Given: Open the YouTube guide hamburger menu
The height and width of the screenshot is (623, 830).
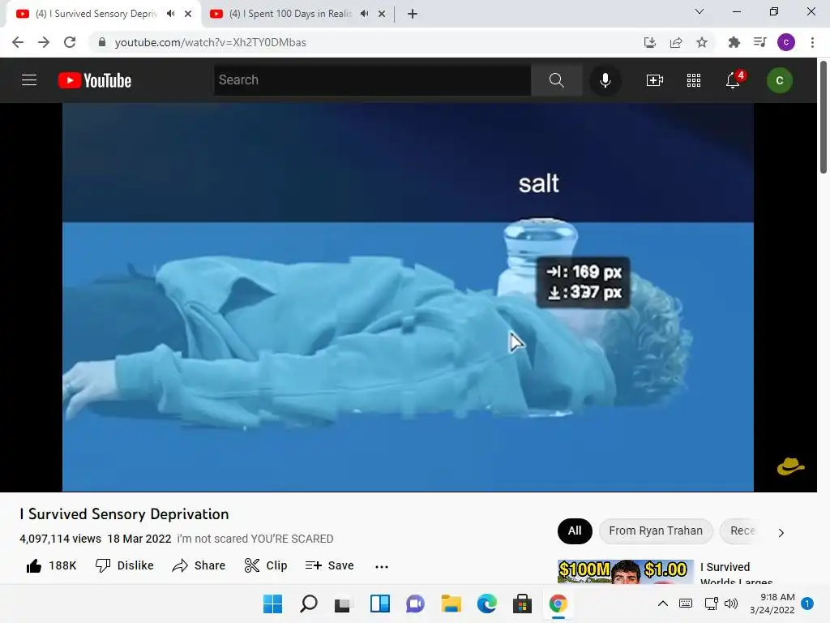Looking at the screenshot, I should click(x=29, y=80).
